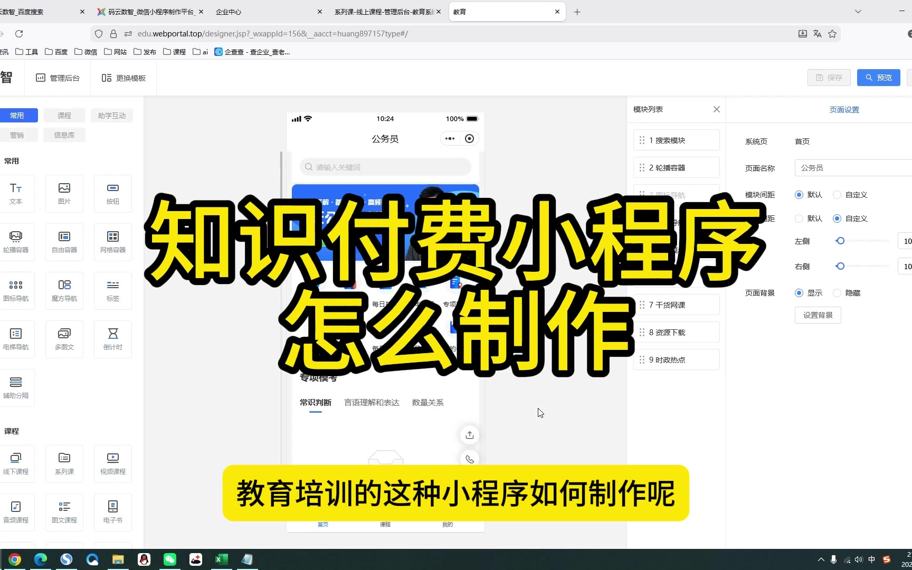Open the 工具 bookmarks folder
The width and height of the screenshot is (912, 570).
pyautogui.click(x=26, y=52)
